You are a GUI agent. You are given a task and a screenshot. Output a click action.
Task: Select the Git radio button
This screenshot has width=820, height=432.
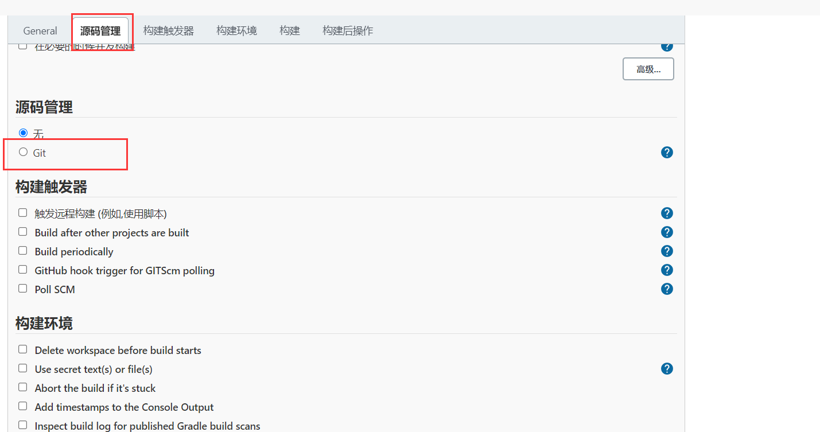pos(23,152)
